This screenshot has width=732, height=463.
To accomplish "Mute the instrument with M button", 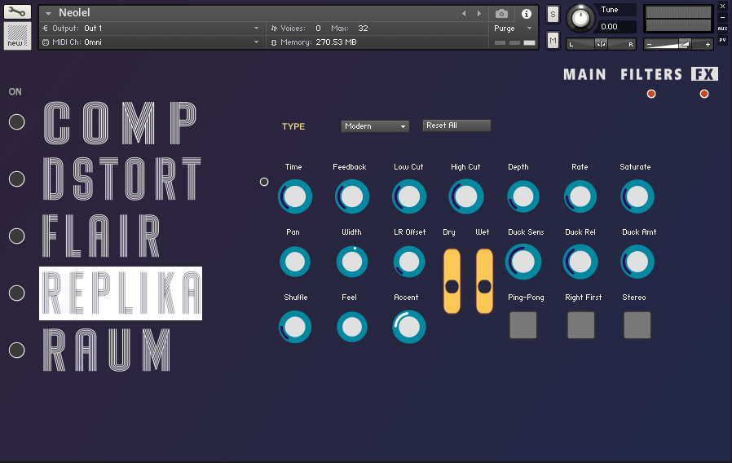I will 553,41.
